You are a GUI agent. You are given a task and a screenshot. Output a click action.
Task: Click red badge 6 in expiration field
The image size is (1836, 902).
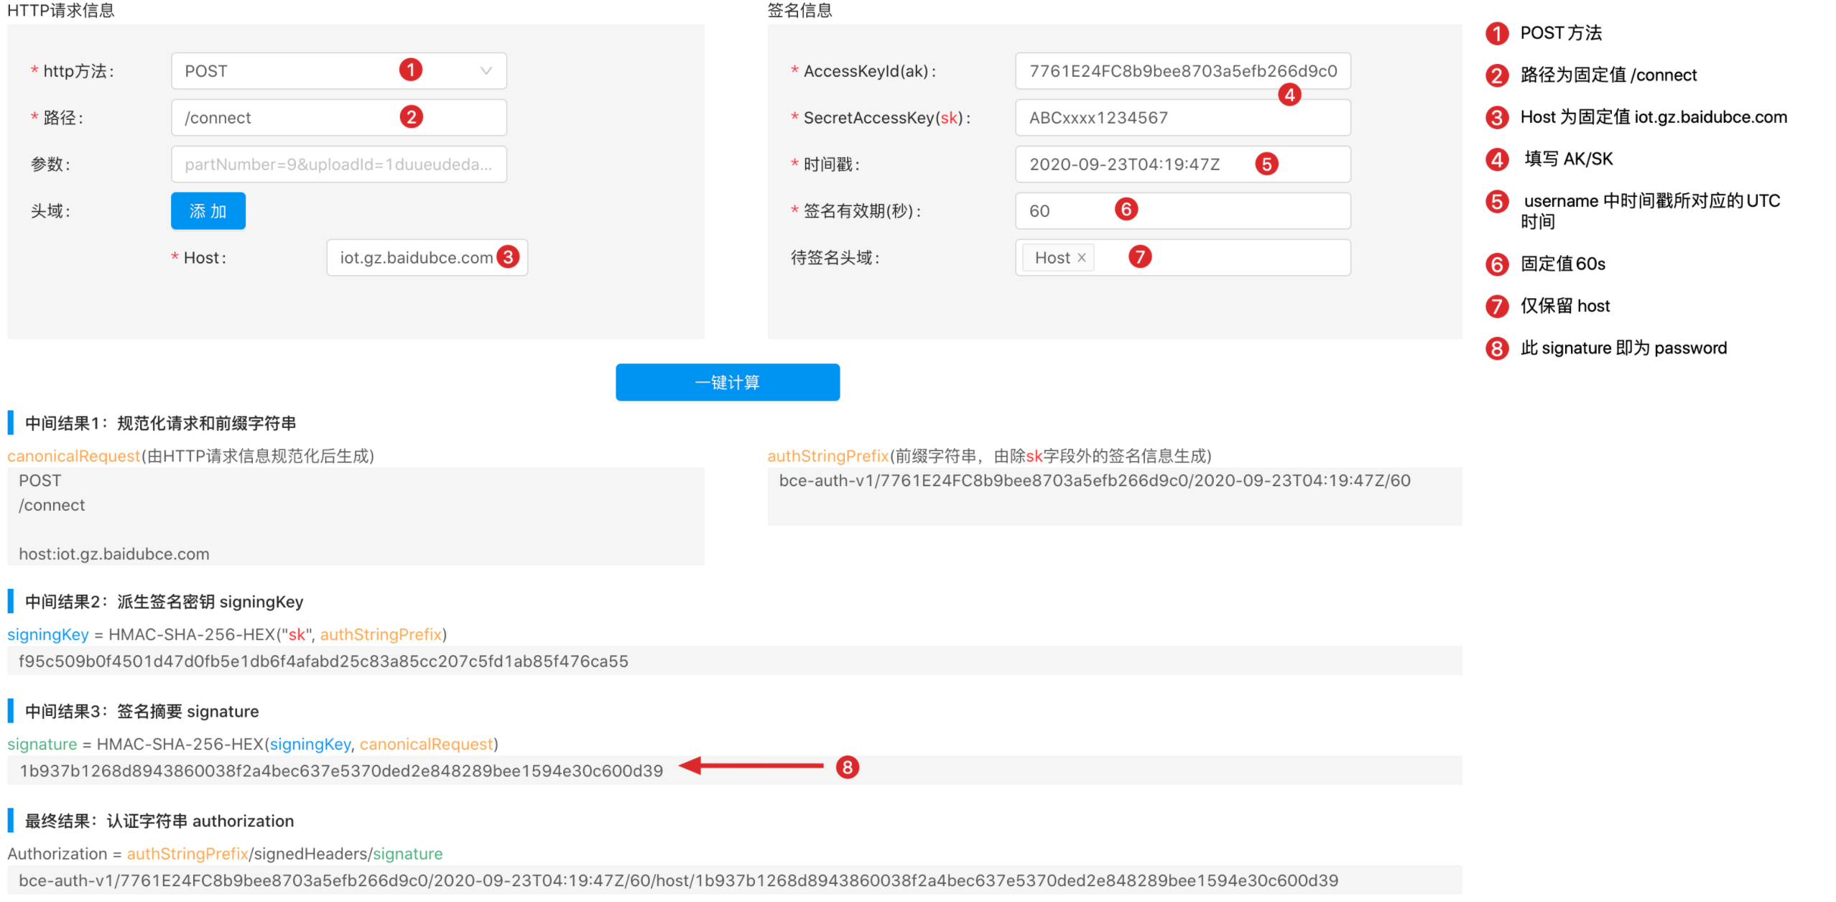[1126, 209]
